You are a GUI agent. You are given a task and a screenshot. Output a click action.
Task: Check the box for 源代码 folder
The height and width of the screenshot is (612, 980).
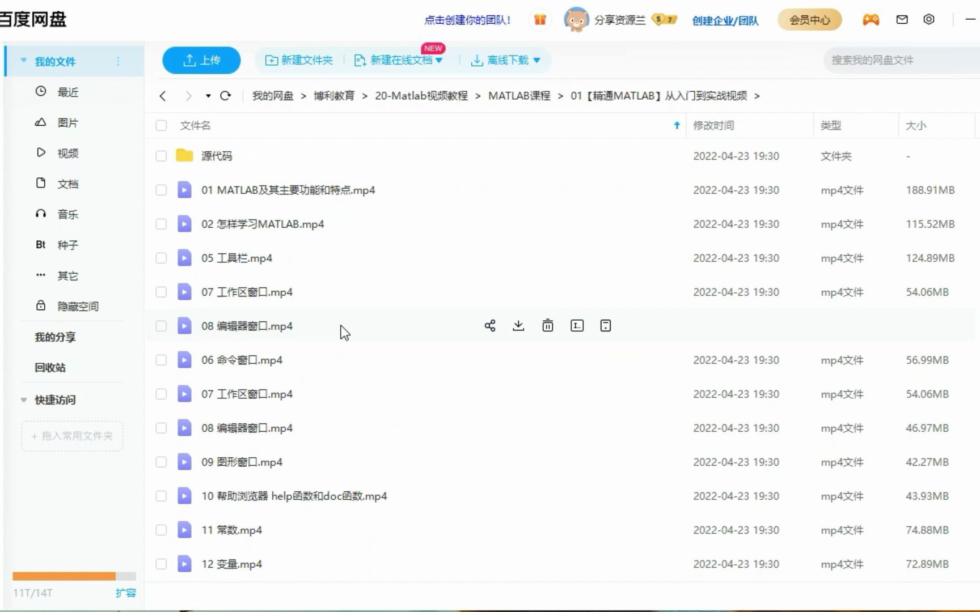pos(161,156)
